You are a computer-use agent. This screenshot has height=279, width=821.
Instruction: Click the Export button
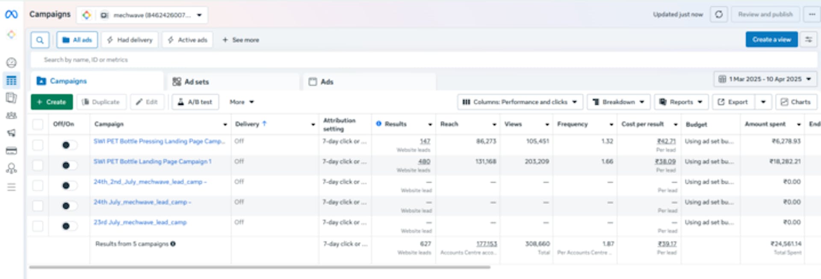click(733, 102)
